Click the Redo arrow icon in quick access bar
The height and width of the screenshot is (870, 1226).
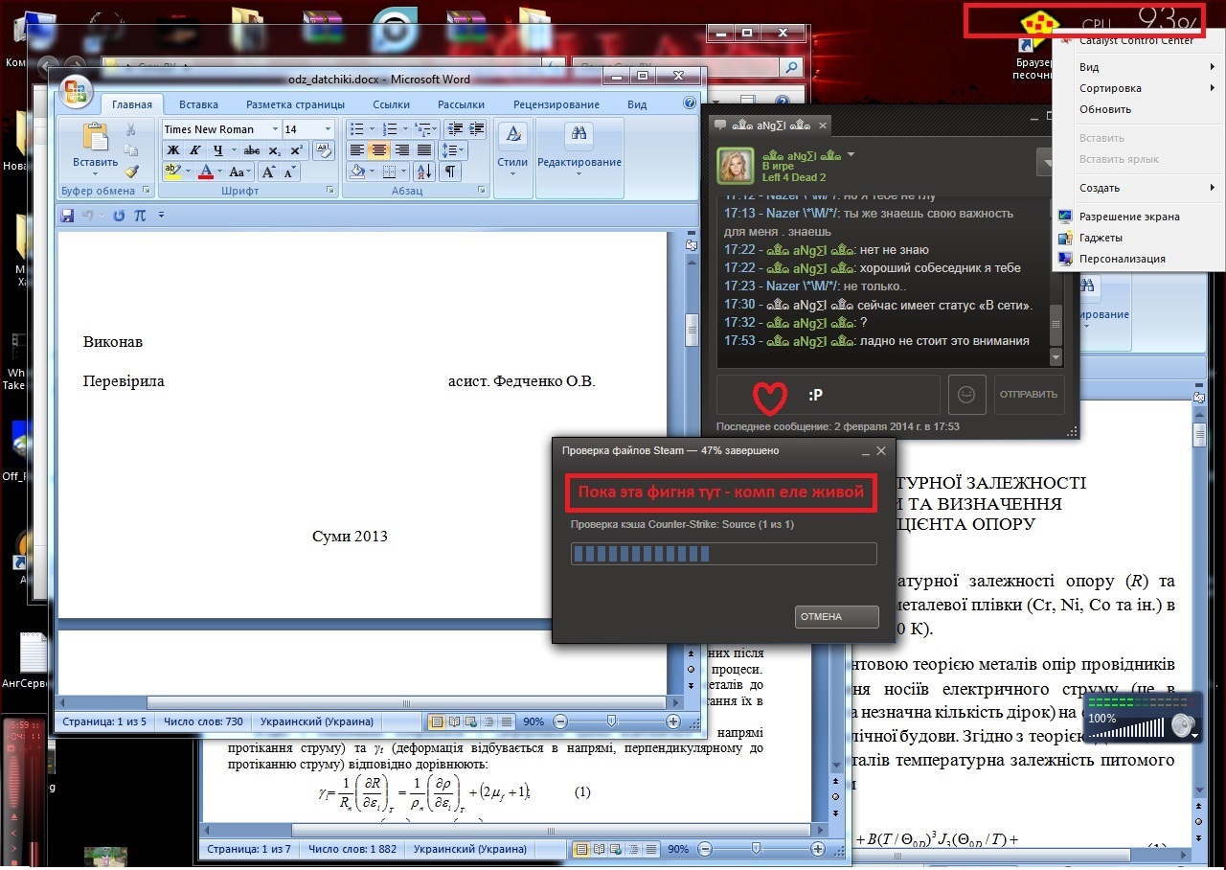coord(119,216)
